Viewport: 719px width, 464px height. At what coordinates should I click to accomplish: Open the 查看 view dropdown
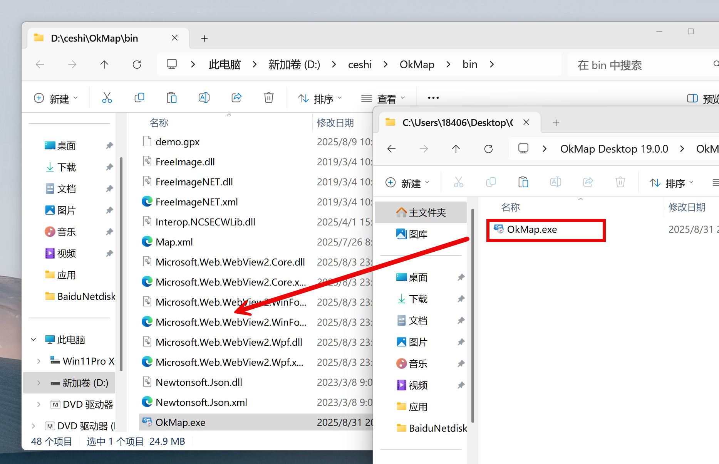tap(383, 99)
